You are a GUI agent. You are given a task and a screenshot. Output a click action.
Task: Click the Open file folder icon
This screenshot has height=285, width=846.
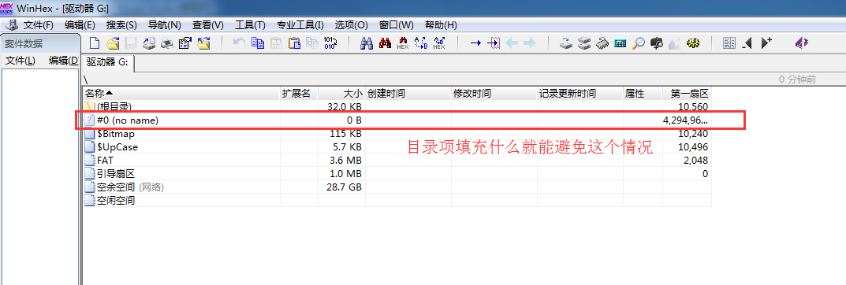click(113, 43)
